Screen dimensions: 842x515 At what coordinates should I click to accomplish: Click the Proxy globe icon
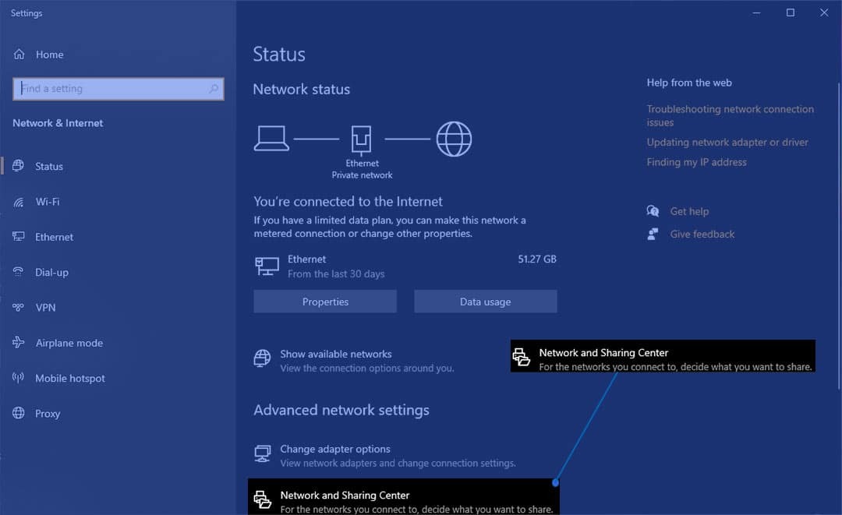point(19,413)
